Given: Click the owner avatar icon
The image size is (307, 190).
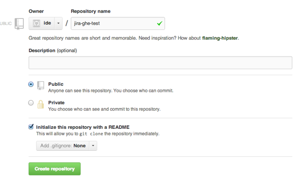Looking at the screenshot, I should pyautogui.click(x=37, y=23).
